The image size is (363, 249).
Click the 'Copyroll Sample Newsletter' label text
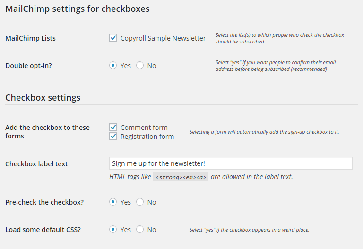(x=163, y=38)
